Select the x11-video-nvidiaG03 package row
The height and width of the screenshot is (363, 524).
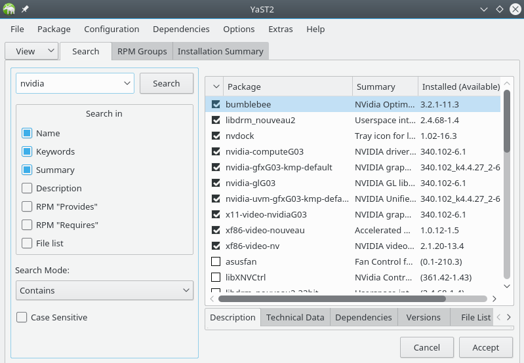[x=353, y=214]
